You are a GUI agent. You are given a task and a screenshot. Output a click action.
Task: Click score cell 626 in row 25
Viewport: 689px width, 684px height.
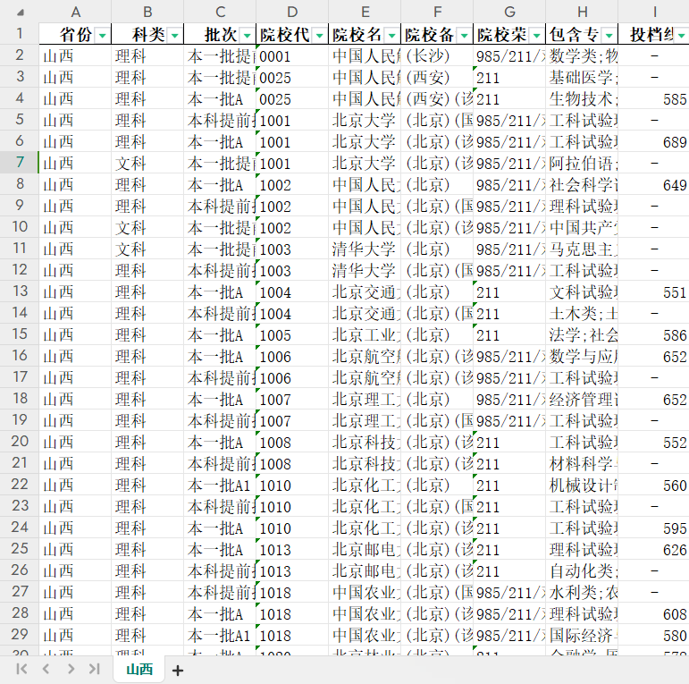point(654,550)
